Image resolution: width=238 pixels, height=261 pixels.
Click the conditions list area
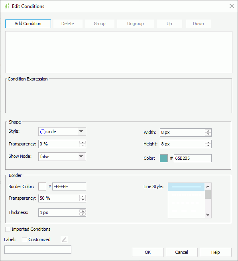tap(119, 52)
